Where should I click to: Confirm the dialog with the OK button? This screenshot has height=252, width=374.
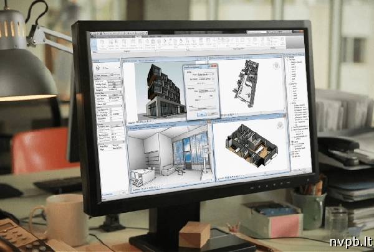[x=201, y=114]
